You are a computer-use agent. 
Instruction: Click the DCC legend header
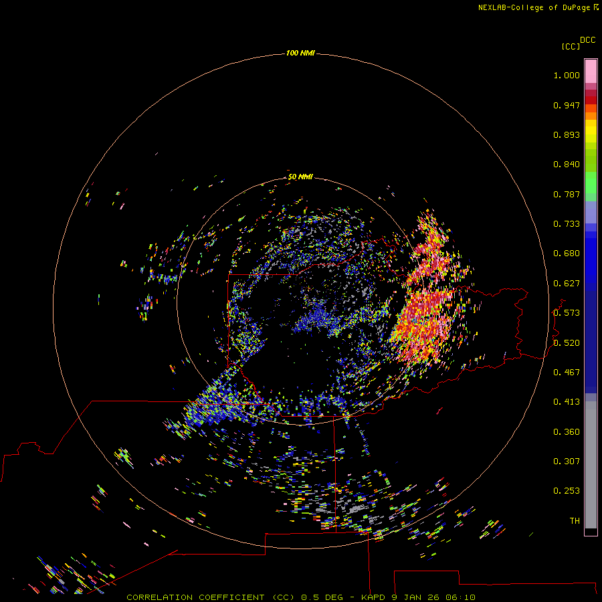pyautogui.click(x=587, y=40)
